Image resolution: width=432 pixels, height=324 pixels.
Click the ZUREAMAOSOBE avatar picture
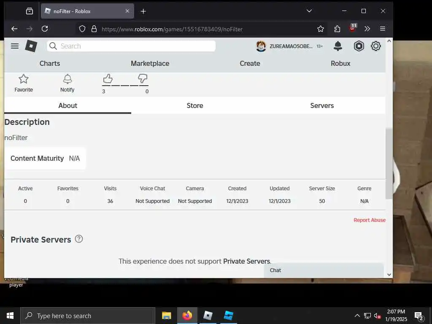(261, 46)
